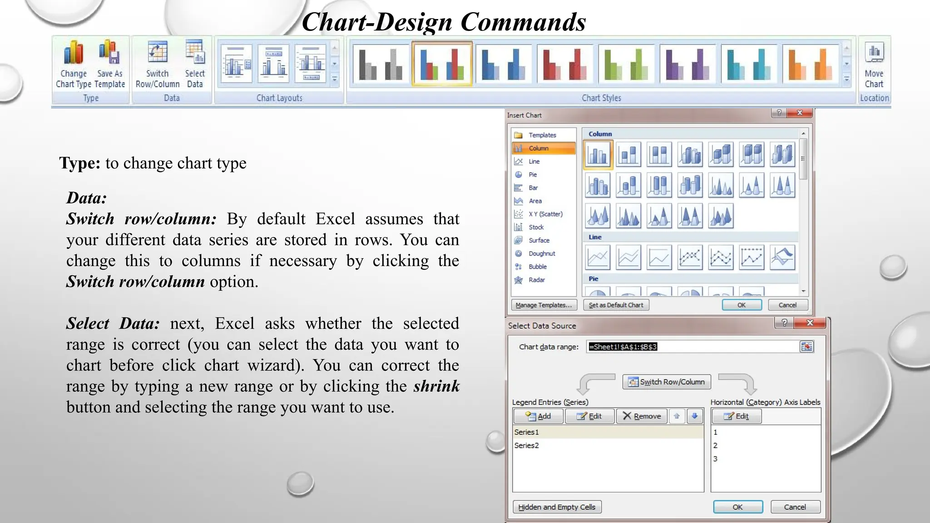Choose the Stacked Column chart icon
The height and width of the screenshot is (523, 930).
click(628, 154)
